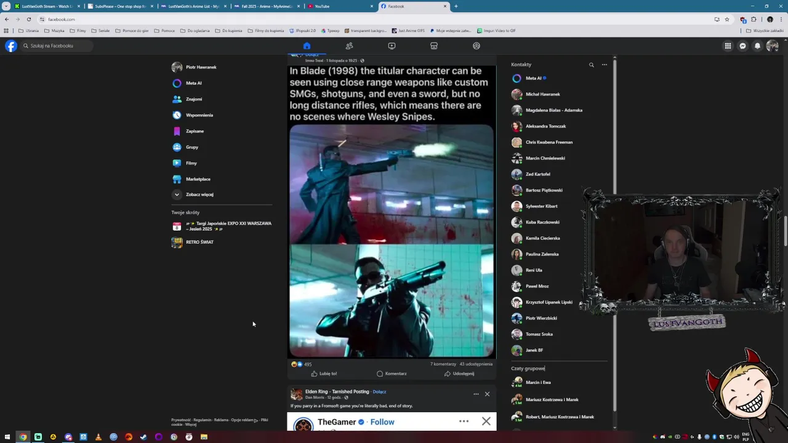Join Elden Ring group via Dołącz
The image size is (788, 443).
pos(379,391)
